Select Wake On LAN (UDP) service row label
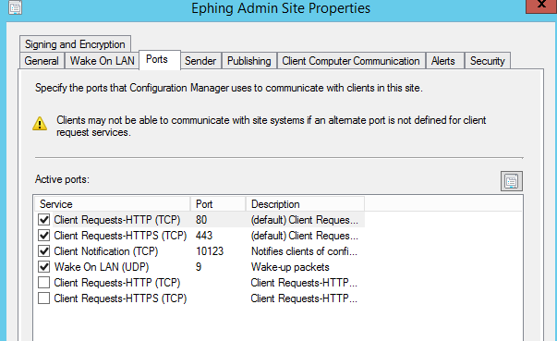Image resolution: width=557 pixels, height=341 pixels. click(102, 267)
